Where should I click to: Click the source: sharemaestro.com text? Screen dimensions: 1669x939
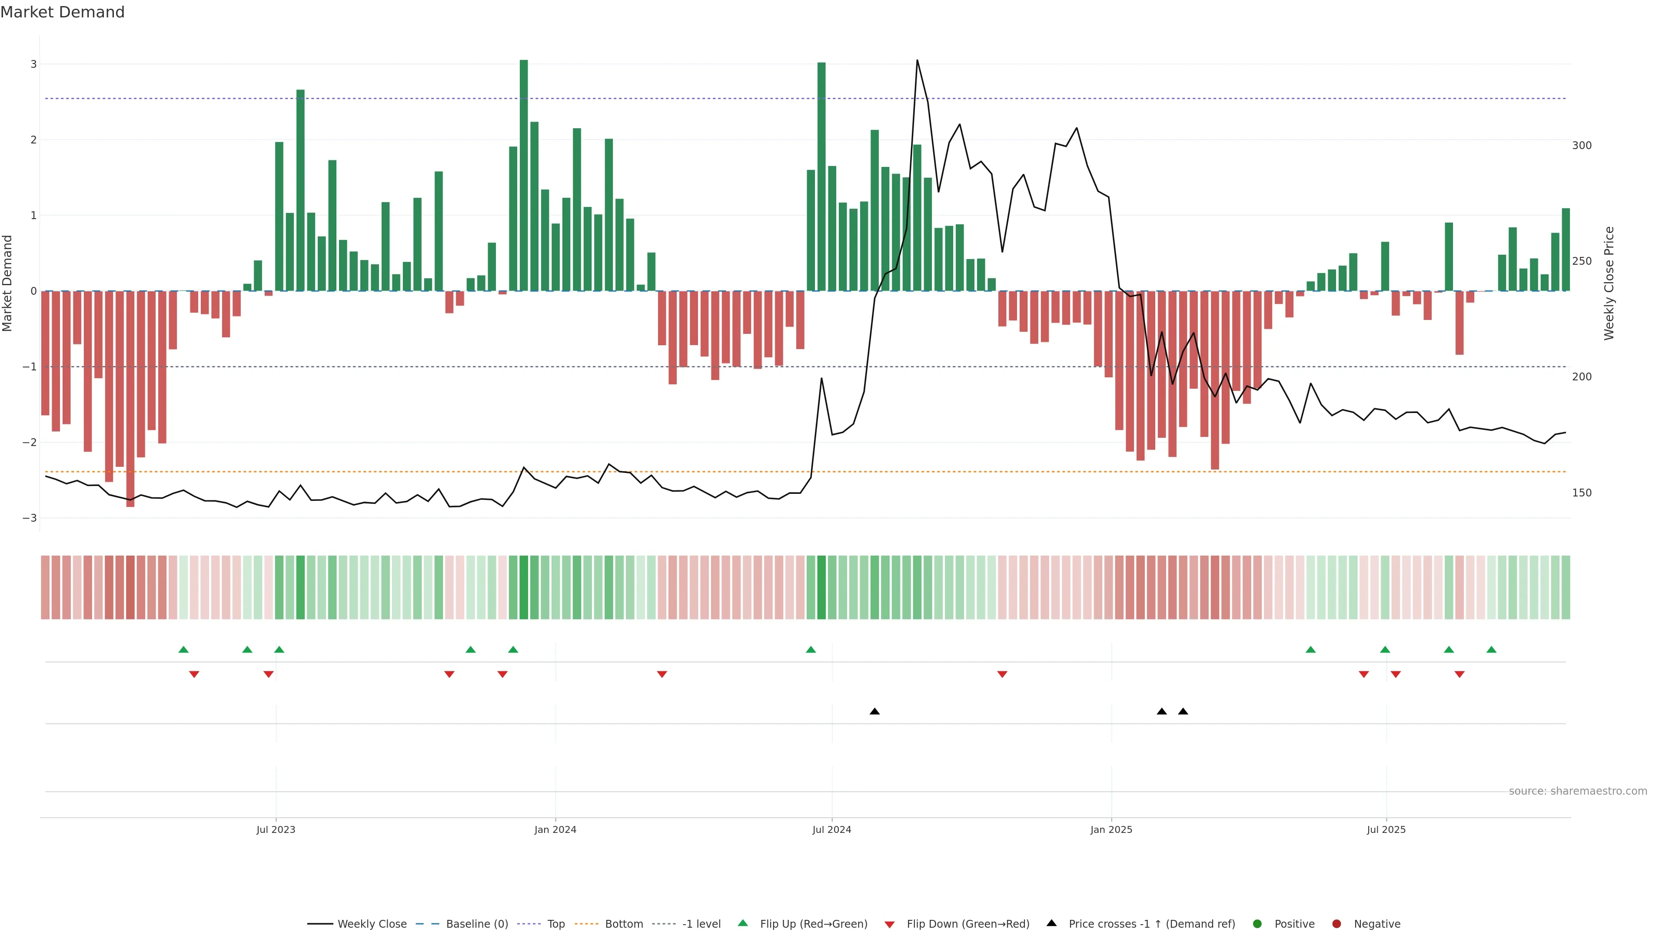coord(1578,791)
